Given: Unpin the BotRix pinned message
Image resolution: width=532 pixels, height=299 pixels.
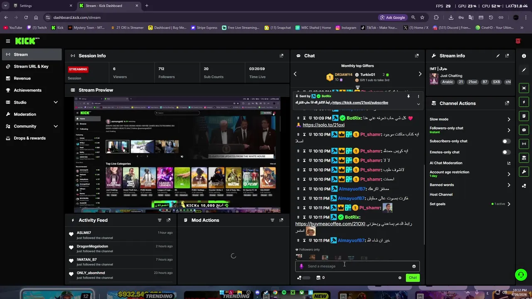Looking at the screenshot, I should [409, 96].
